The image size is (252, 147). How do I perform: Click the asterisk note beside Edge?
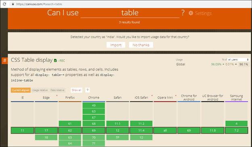click(x=57, y=96)
